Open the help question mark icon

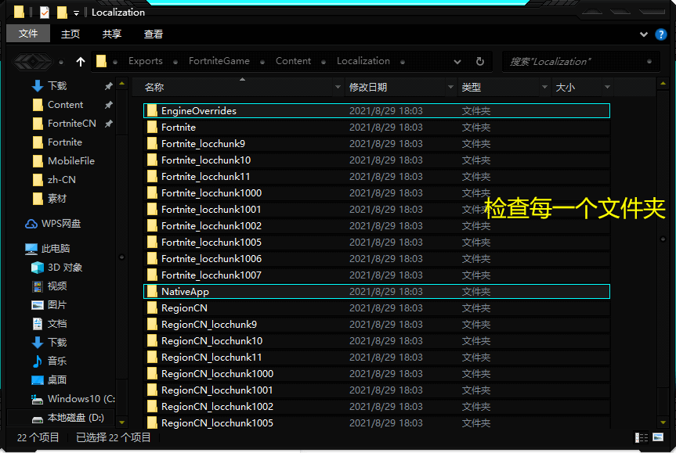(x=660, y=34)
